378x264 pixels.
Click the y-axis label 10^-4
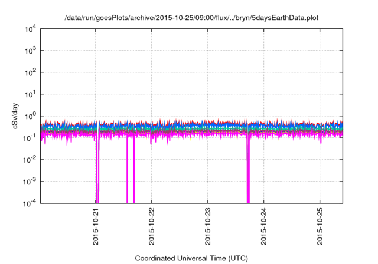30,203
